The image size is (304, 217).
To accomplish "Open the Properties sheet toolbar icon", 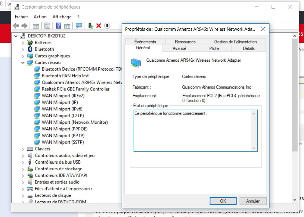I will point(47,26).
